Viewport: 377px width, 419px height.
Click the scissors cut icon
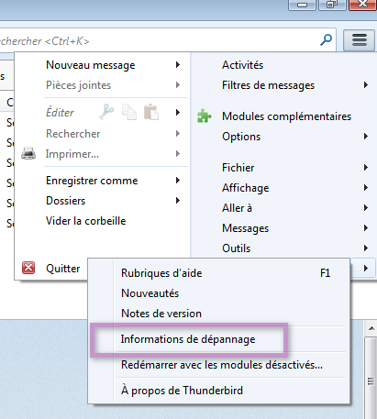[106, 112]
